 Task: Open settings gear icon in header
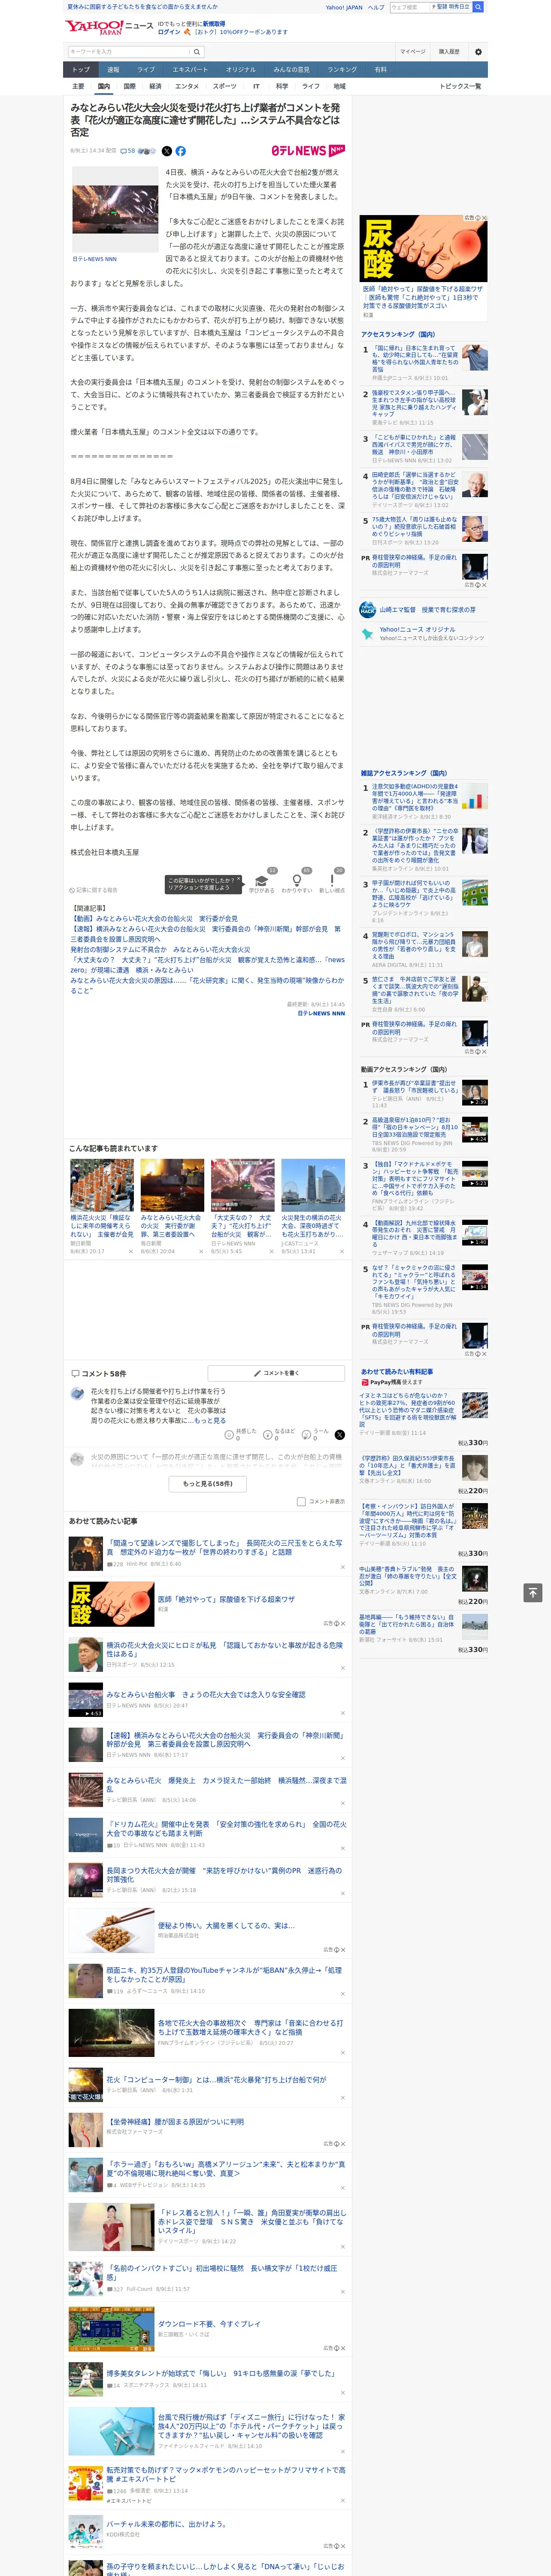(478, 52)
